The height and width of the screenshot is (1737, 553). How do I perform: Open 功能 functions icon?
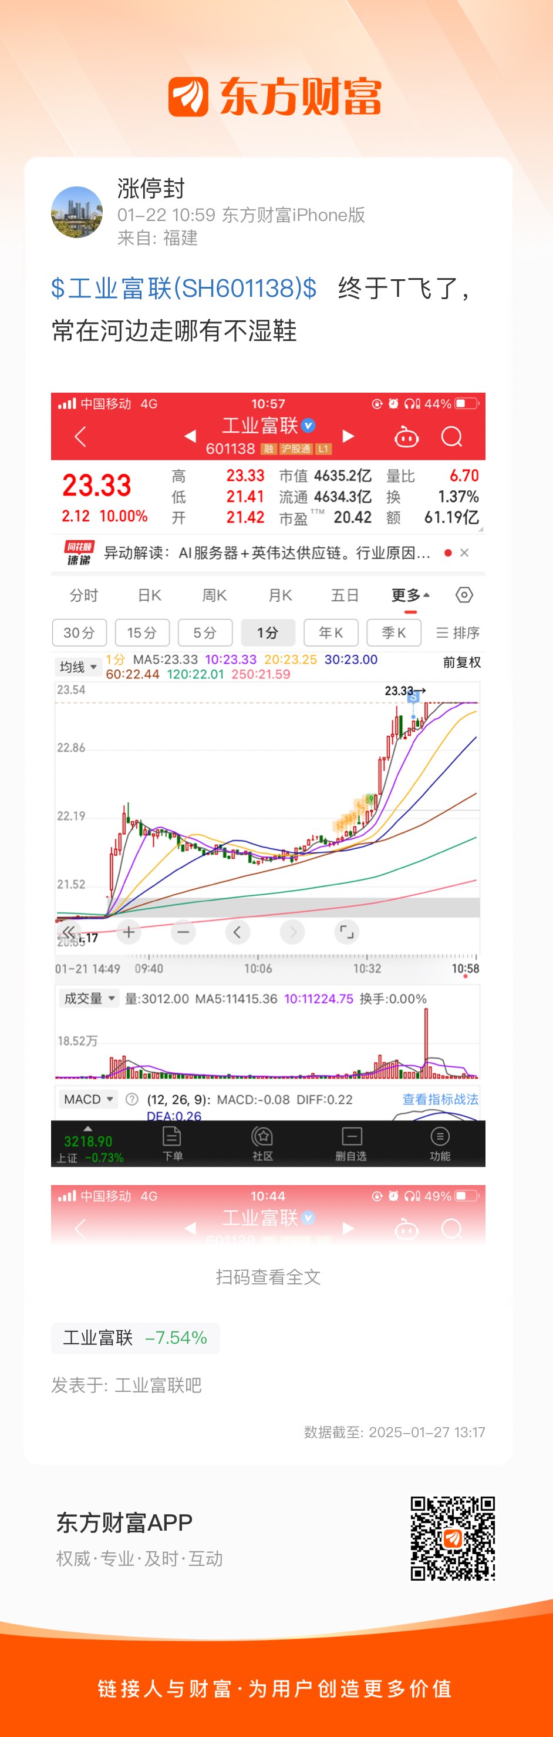[x=440, y=1144]
